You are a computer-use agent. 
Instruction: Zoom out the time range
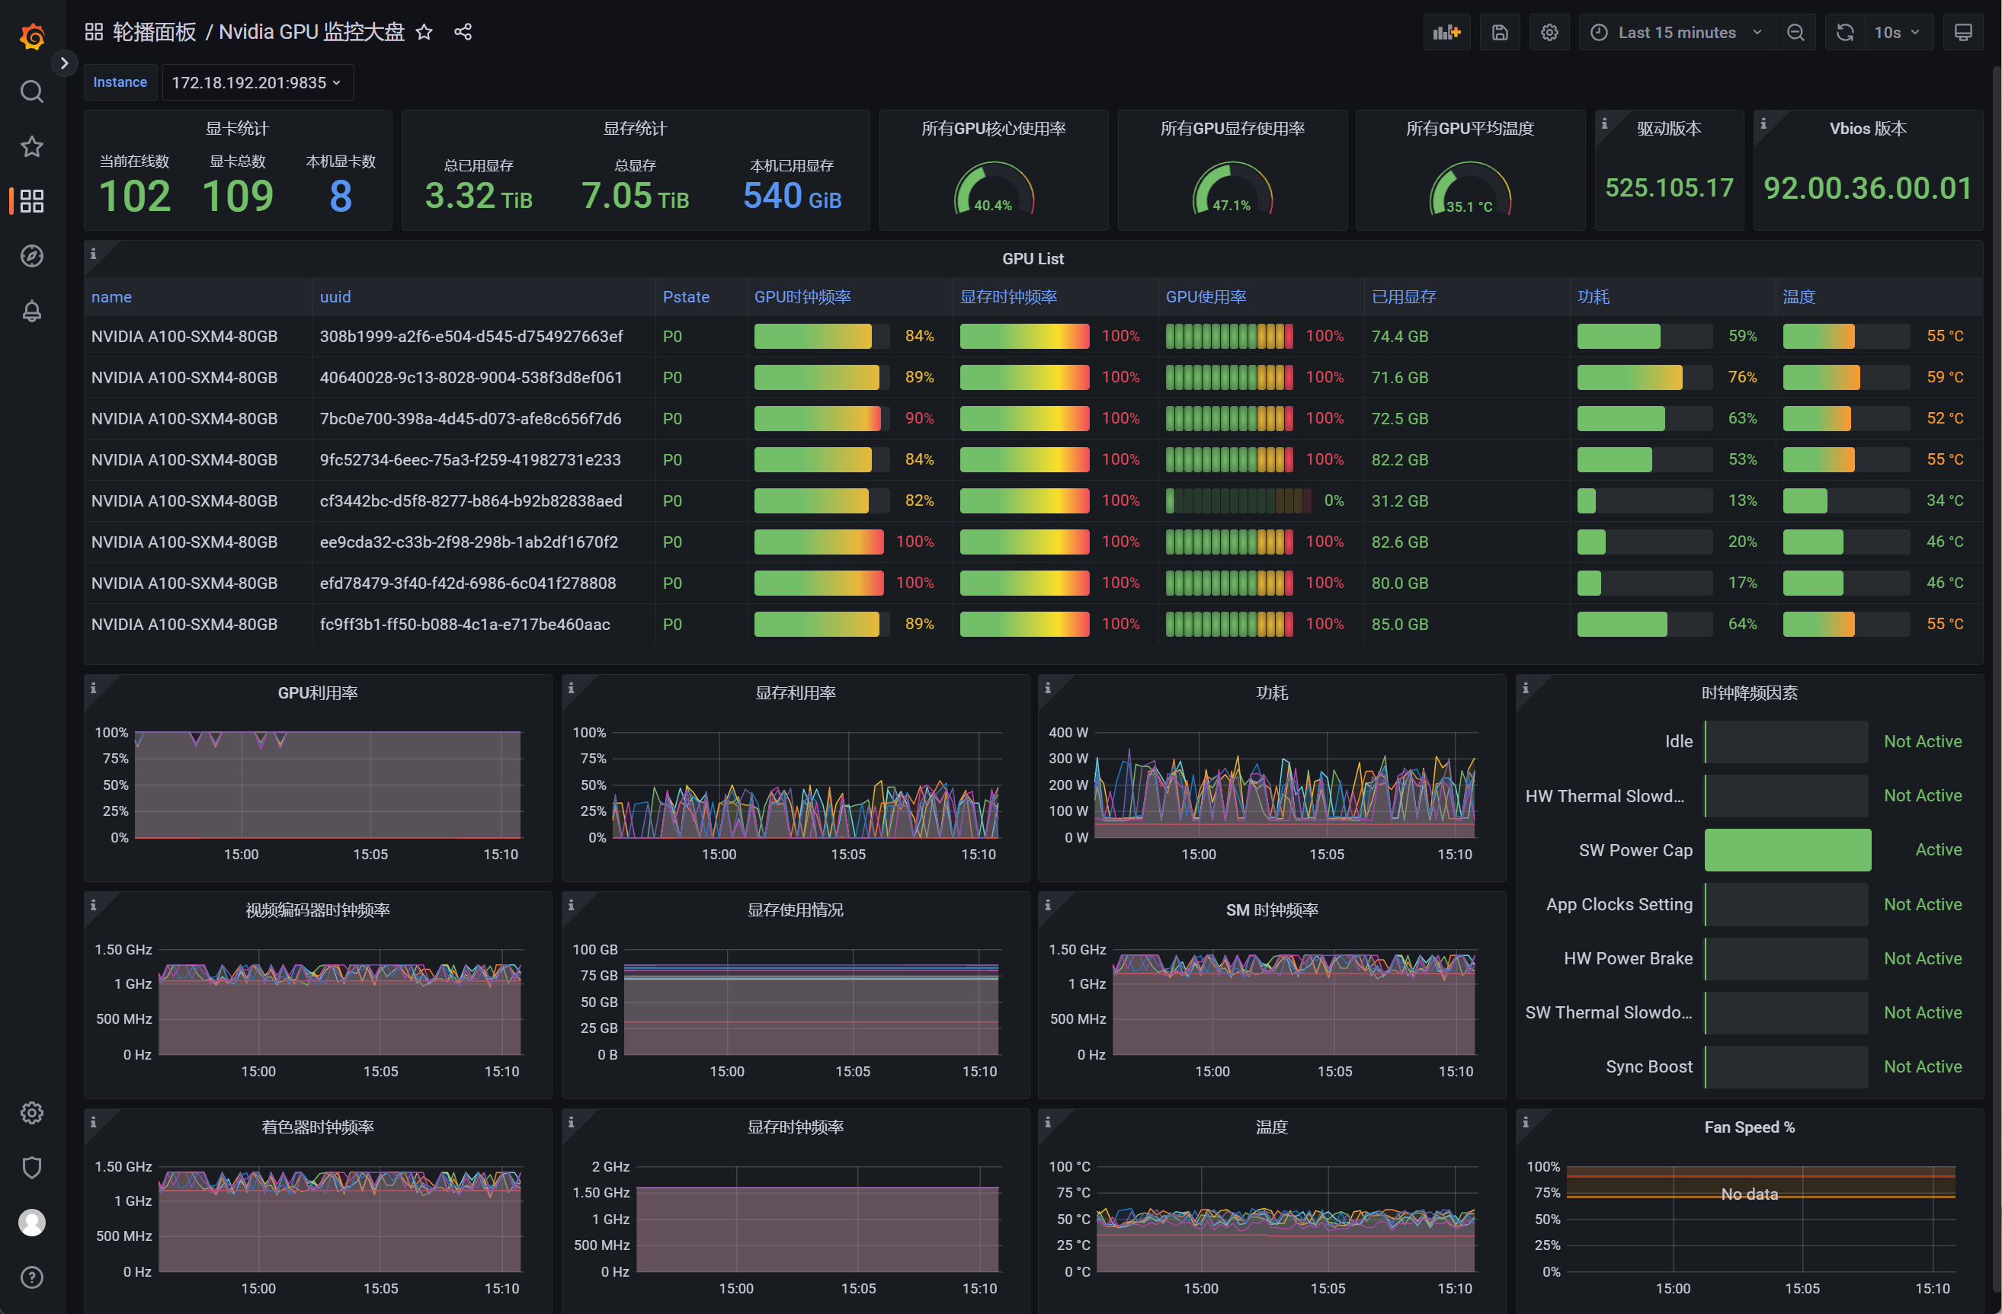coord(1795,32)
